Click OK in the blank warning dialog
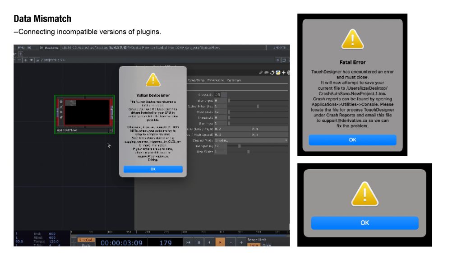 365,223
